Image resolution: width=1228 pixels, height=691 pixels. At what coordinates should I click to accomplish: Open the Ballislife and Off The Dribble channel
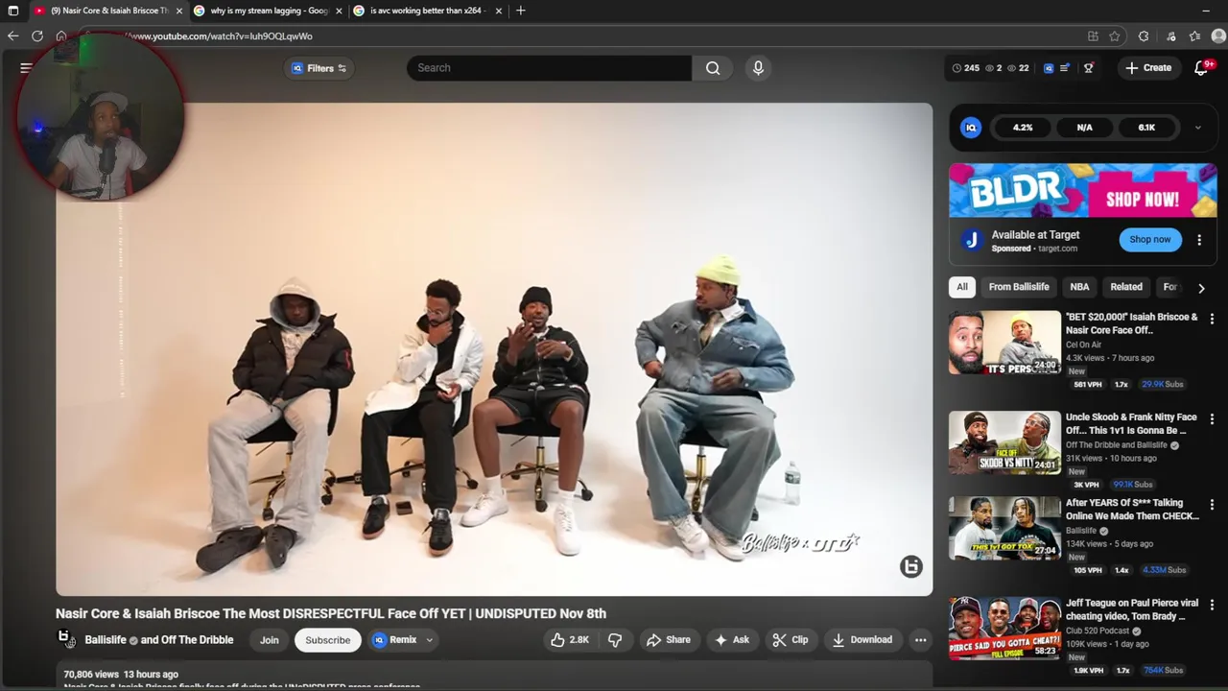click(158, 640)
